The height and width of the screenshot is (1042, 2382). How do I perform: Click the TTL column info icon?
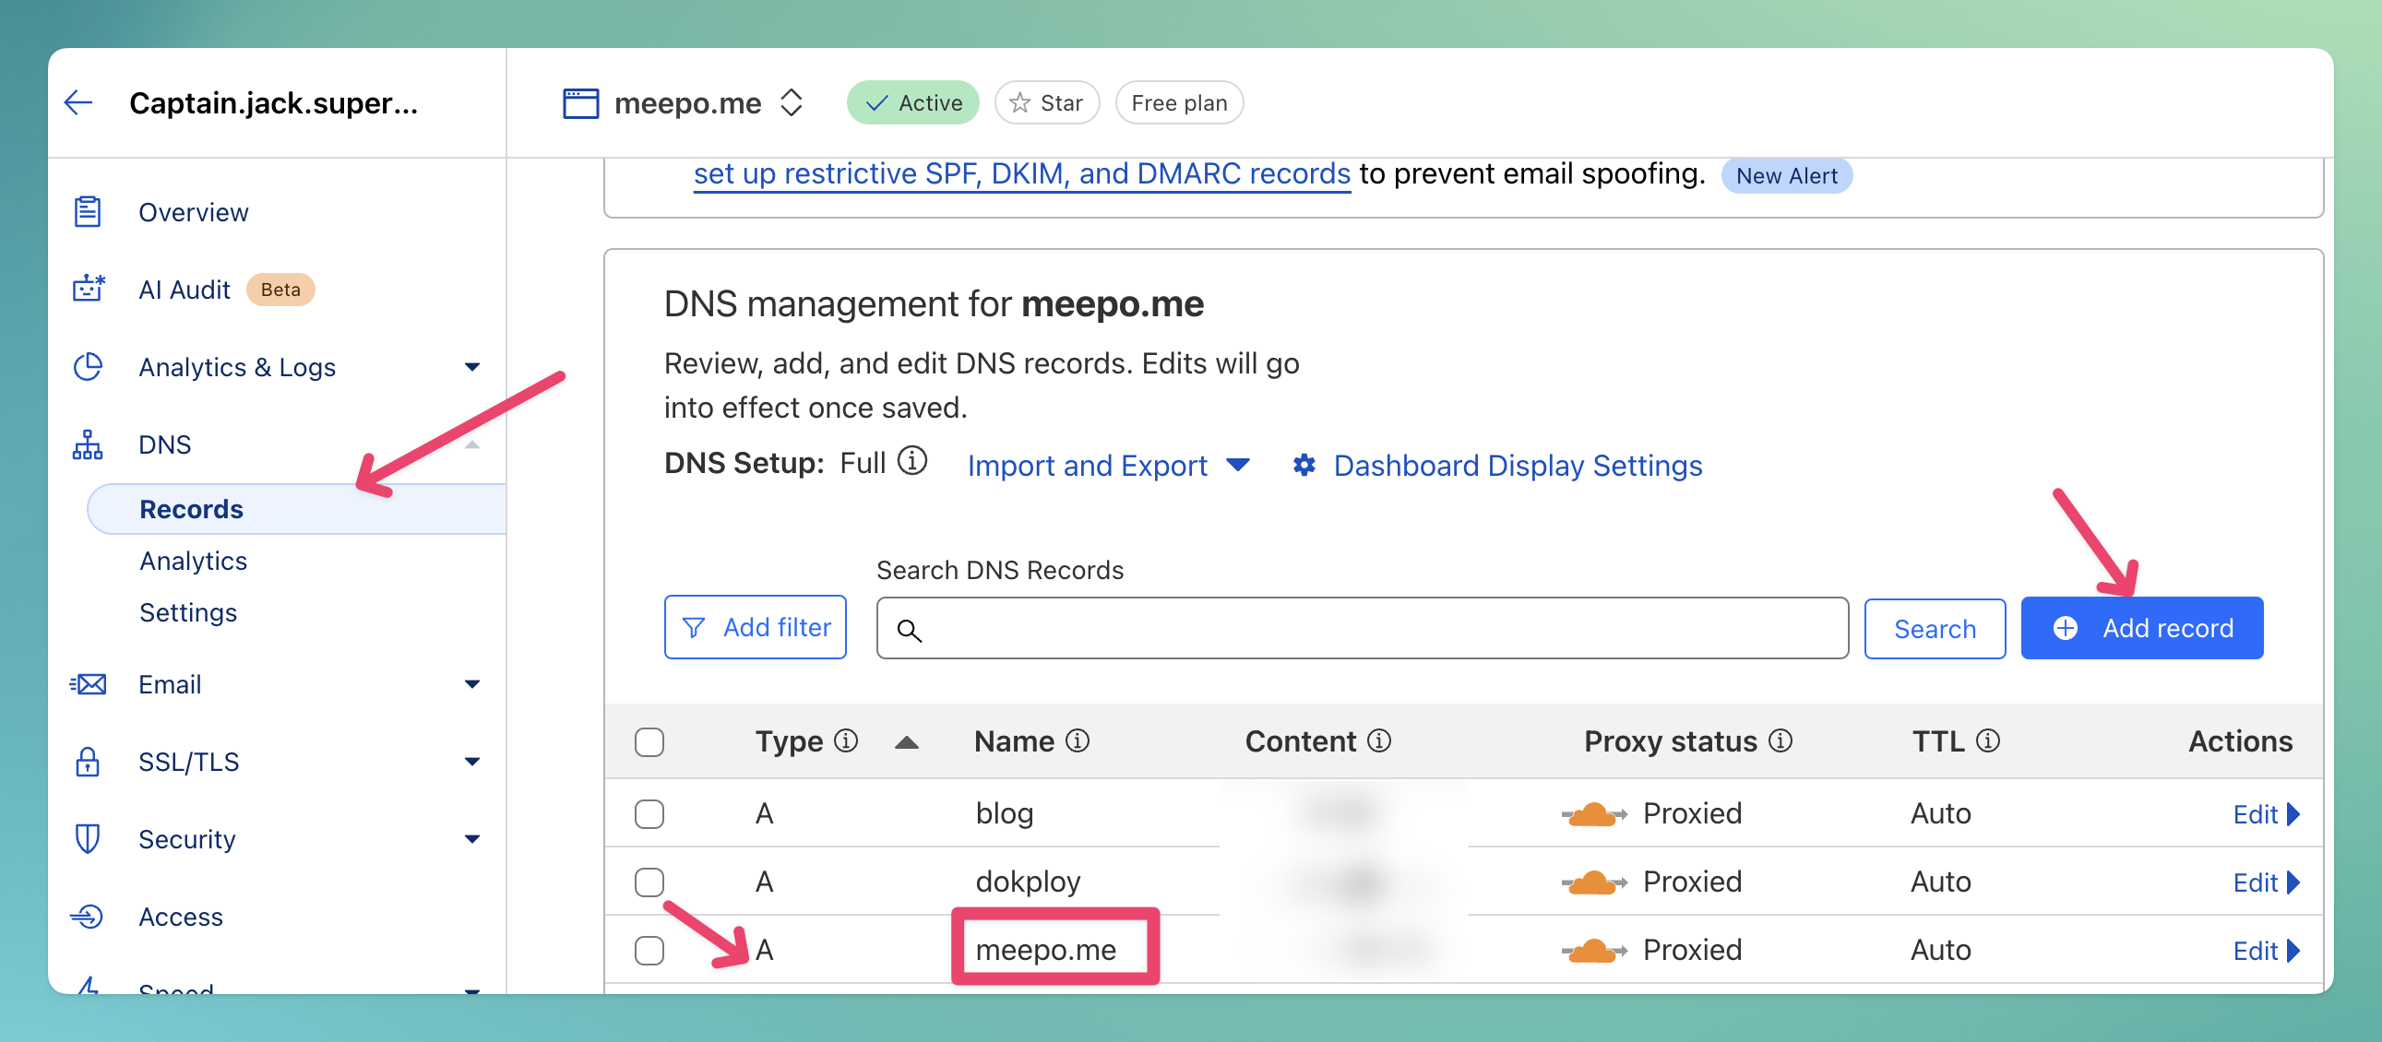(x=1987, y=740)
